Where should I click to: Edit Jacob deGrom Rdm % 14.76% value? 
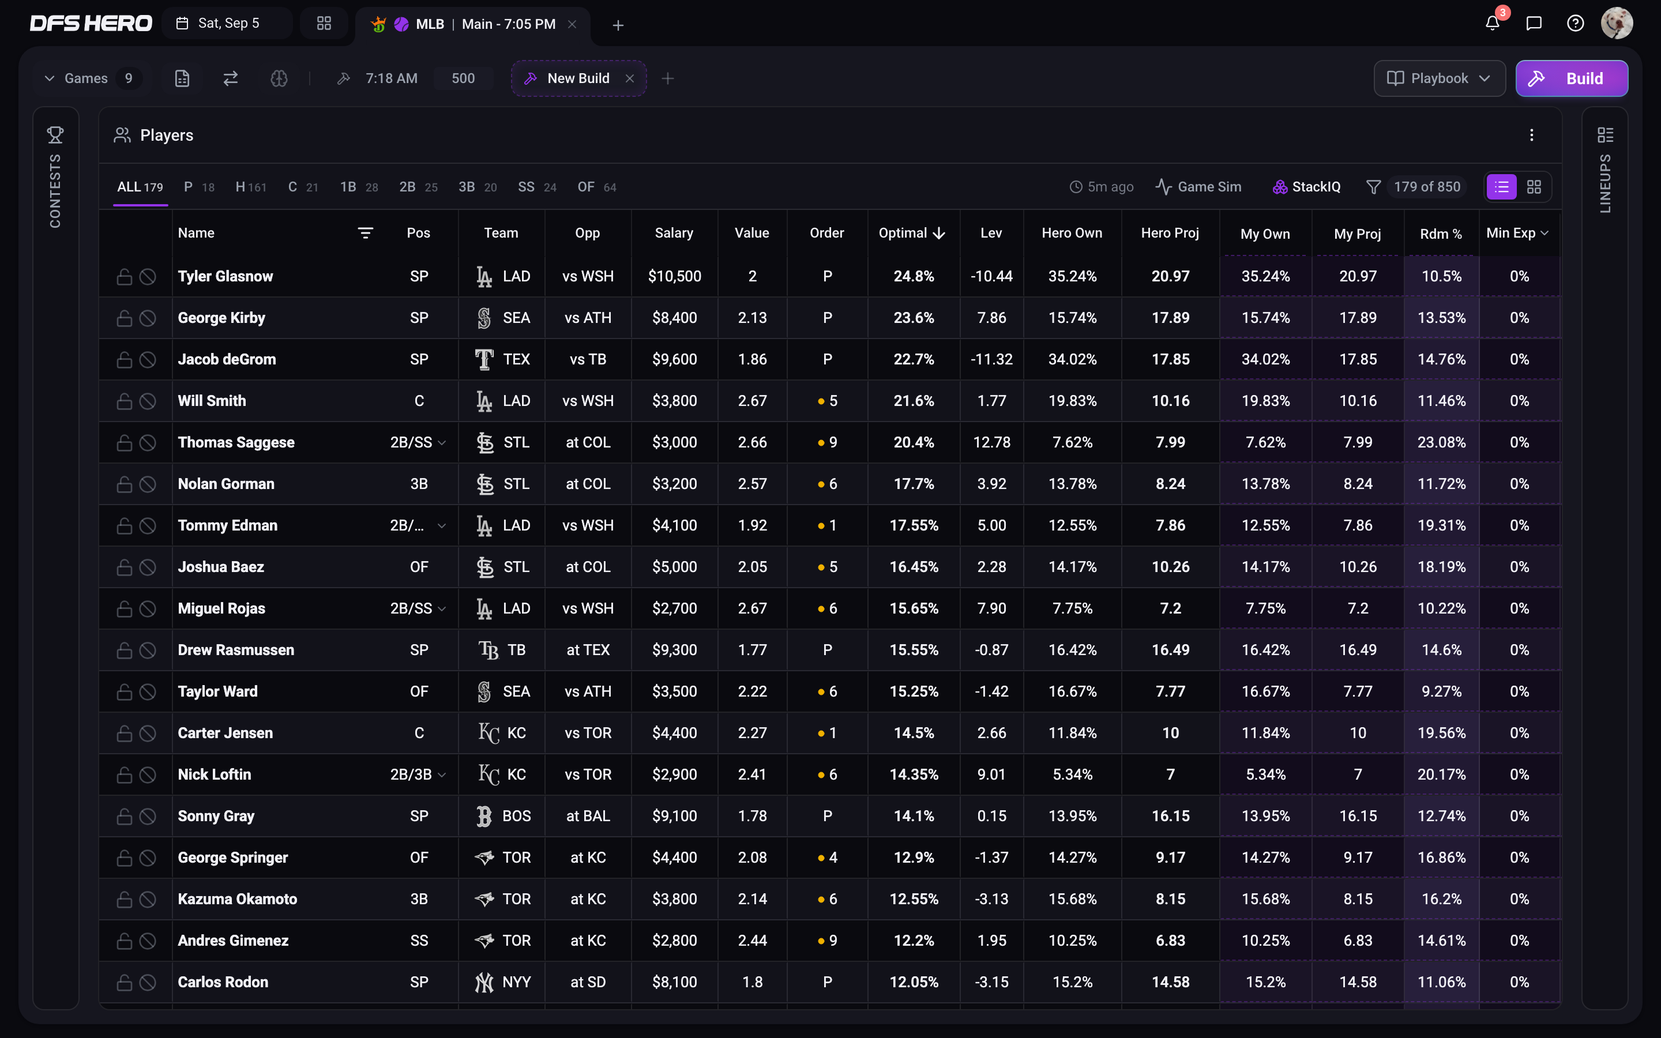click(x=1441, y=359)
